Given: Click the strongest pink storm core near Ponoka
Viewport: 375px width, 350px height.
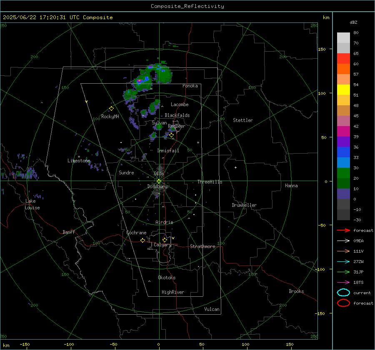Looking at the screenshot, I should pyautogui.click(x=139, y=81).
